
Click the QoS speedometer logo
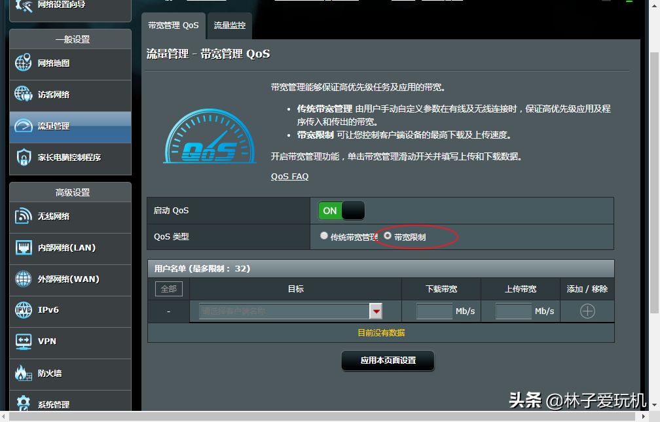[210, 136]
